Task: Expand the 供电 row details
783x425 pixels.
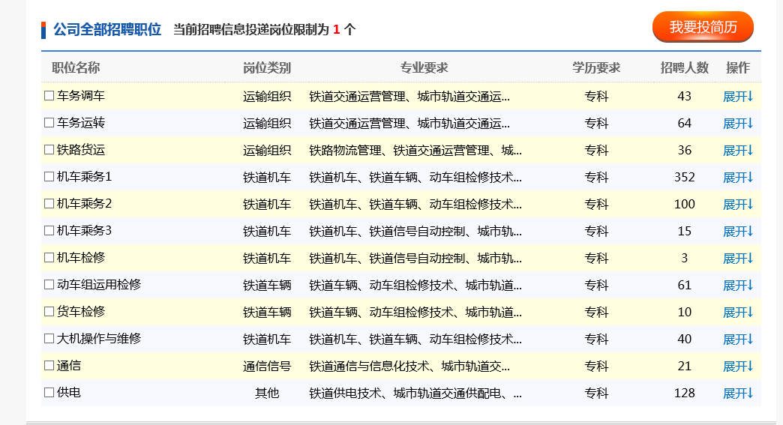Action: [x=737, y=394]
